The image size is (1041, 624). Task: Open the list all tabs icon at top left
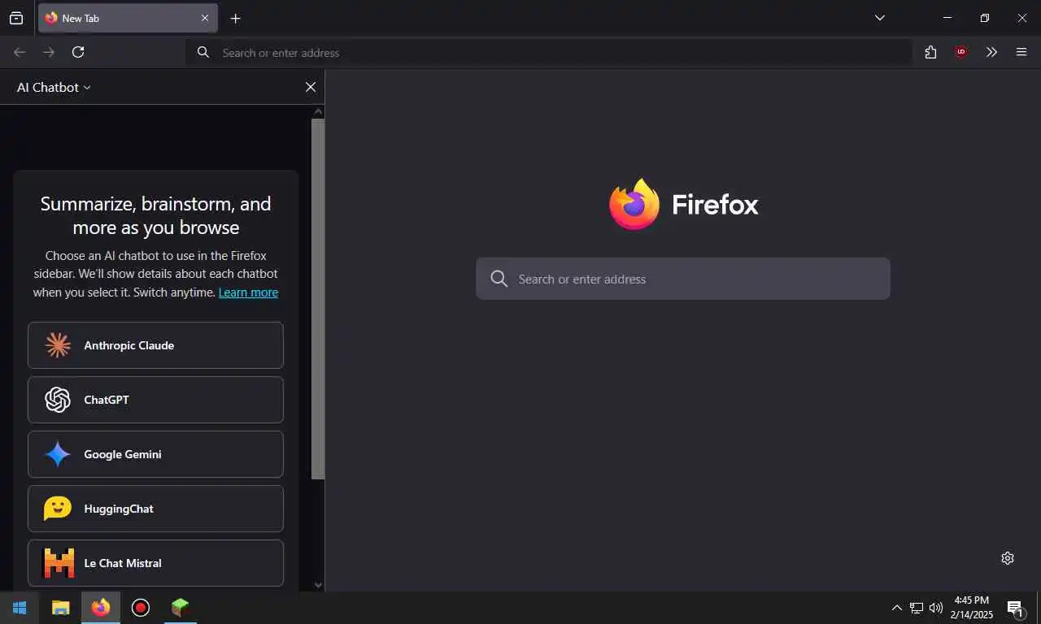(16, 18)
